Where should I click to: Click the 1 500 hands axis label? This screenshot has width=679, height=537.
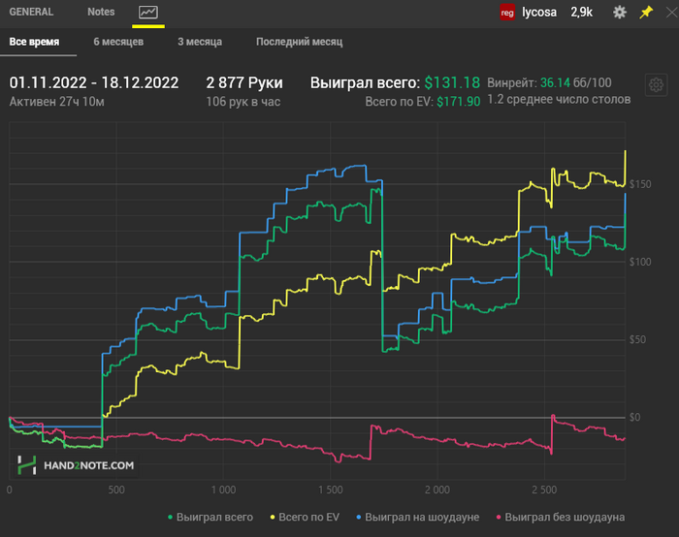pyautogui.click(x=331, y=490)
